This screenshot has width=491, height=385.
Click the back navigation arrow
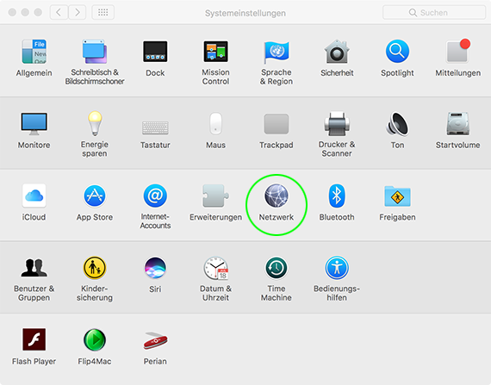pyautogui.click(x=59, y=13)
